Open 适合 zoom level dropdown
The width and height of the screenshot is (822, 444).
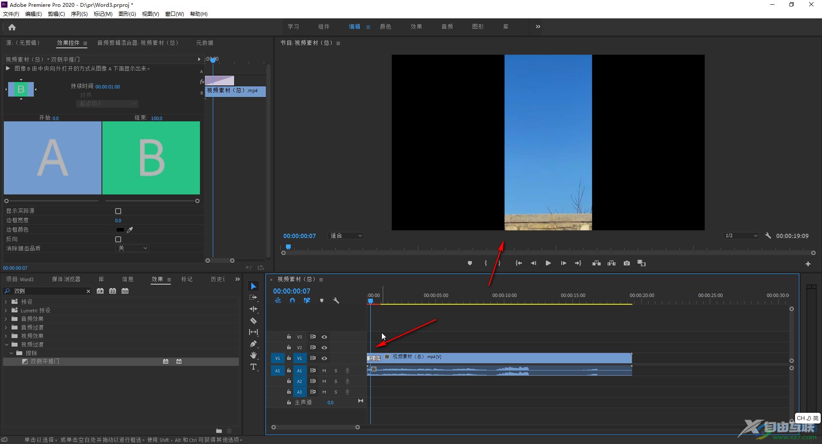point(346,236)
